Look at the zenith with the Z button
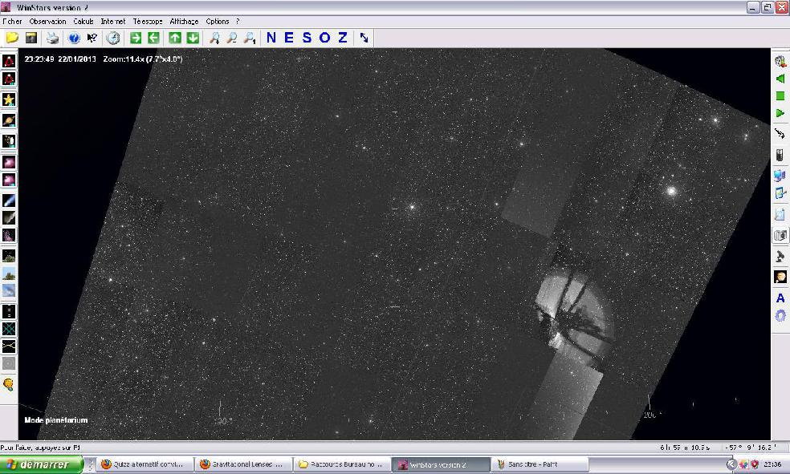 pos(343,38)
